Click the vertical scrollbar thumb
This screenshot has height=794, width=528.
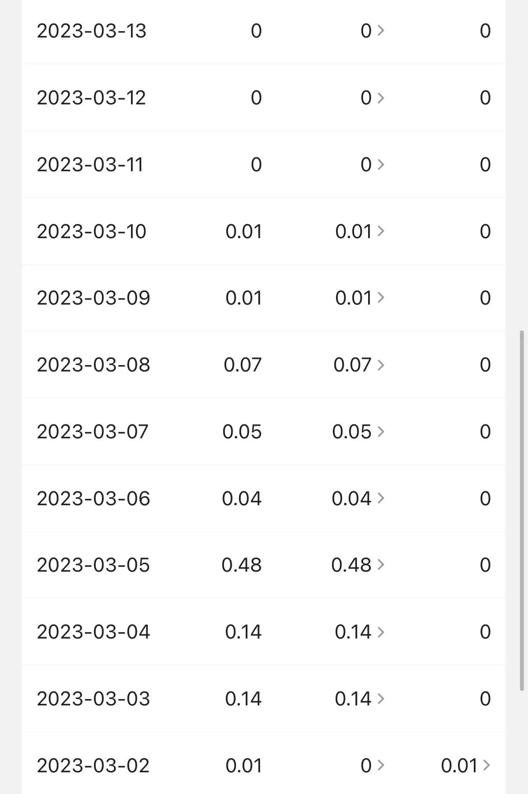[x=522, y=511]
